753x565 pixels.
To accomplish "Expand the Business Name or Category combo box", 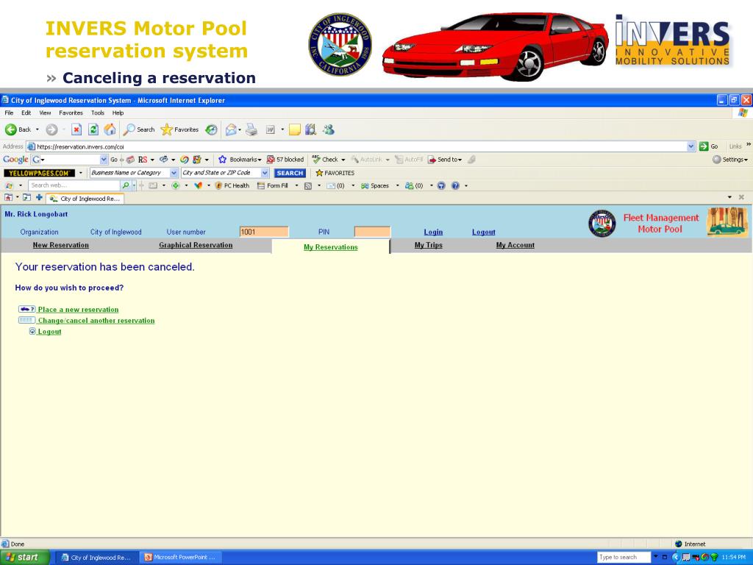I will click(174, 173).
